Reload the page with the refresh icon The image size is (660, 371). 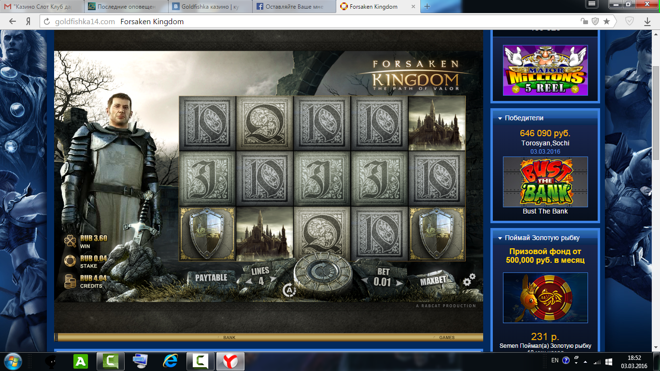(x=47, y=22)
